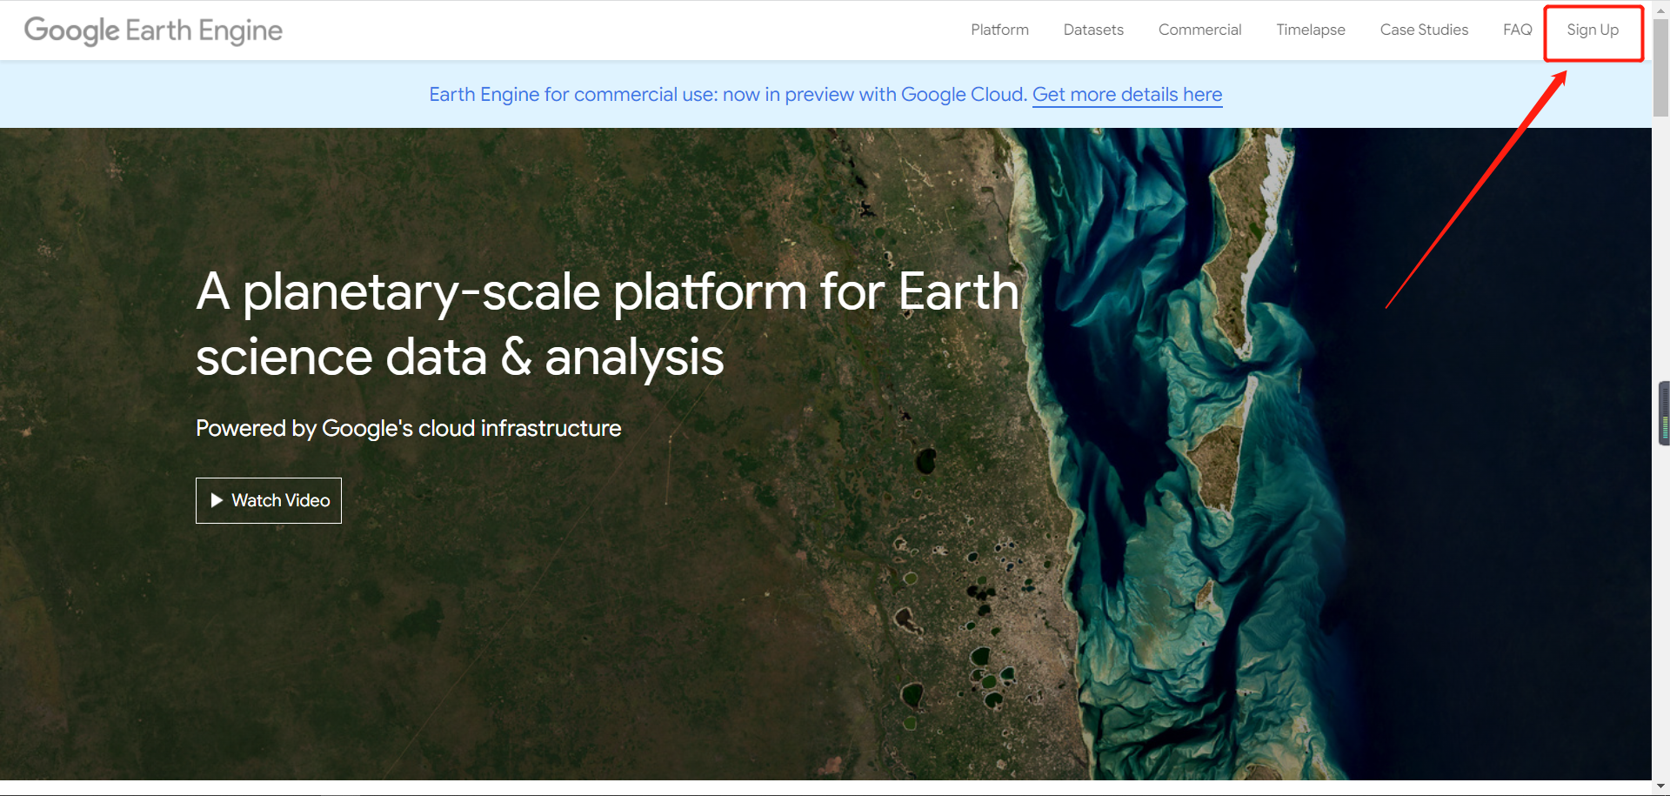The height and width of the screenshot is (796, 1670).
Task: Open the Timelapse navigation item
Action: (1310, 30)
